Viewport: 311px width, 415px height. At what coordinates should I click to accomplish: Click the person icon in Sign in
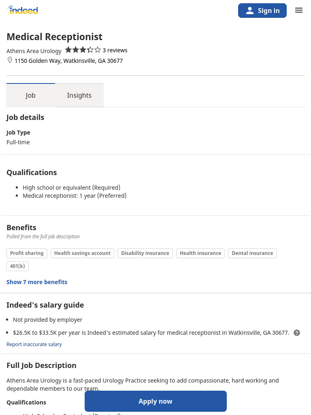point(249,11)
